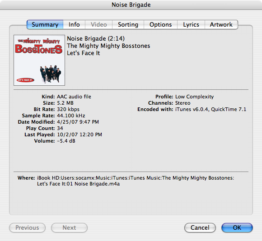Open the Sorting tab

tap(128, 24)
